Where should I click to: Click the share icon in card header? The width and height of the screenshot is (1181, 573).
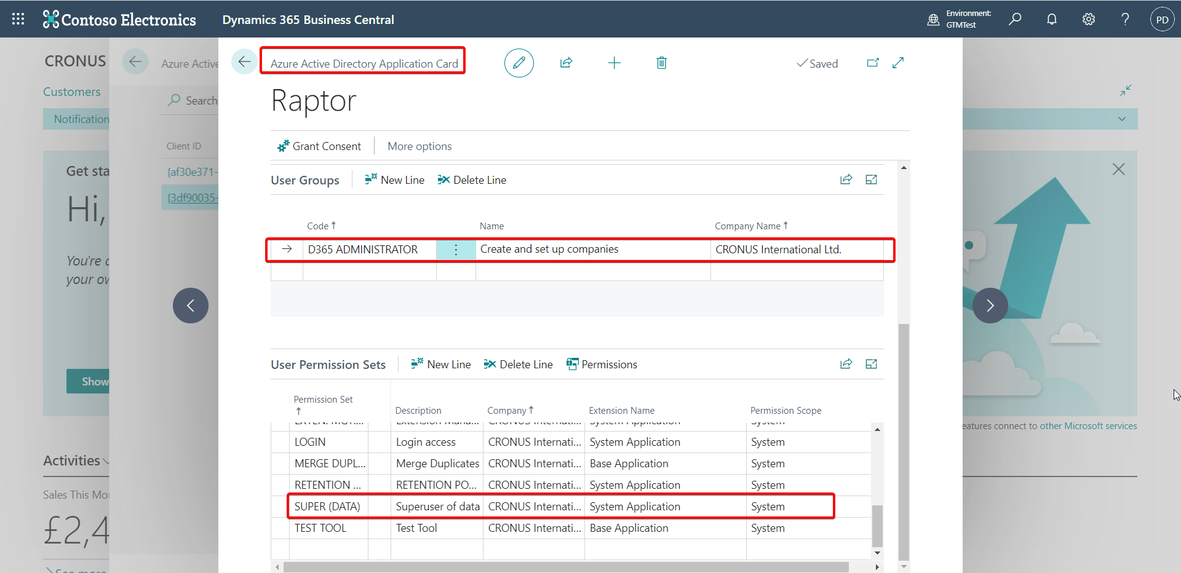tap(566, 63)
